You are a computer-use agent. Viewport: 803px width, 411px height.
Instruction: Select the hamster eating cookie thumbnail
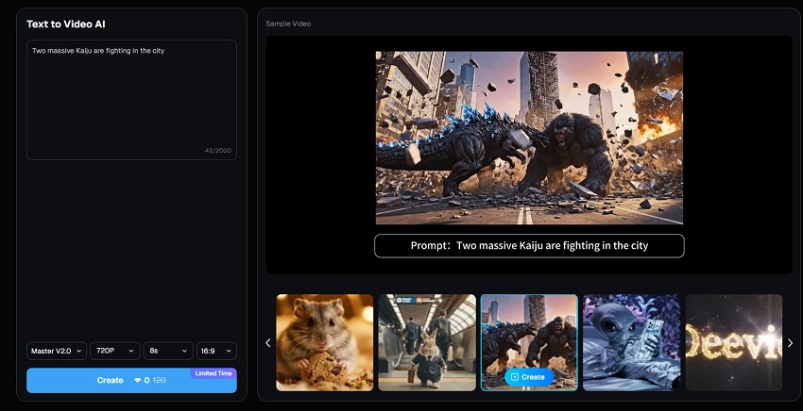click(x=325, y=342)
